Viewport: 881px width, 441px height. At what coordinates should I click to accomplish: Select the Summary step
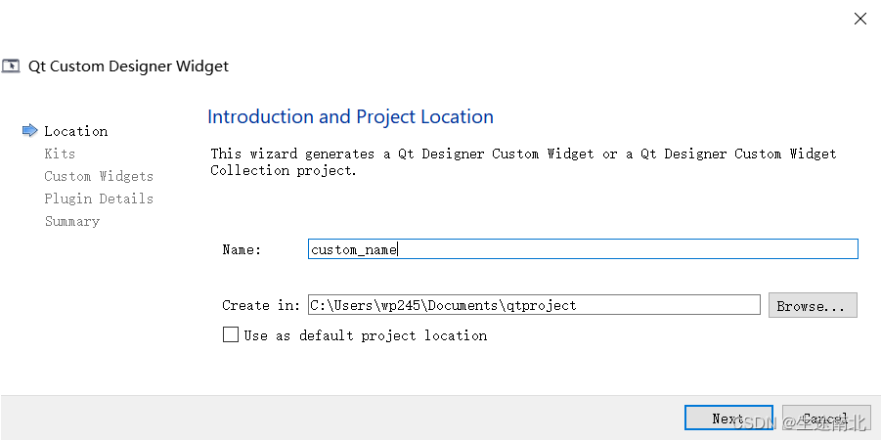tap(72, 221)
